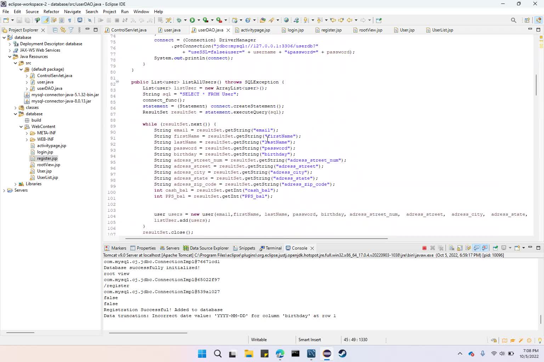Image resolution: width=544 pixels, height=362 pixels.
Task: Open Microsoft Edge from the taskbar
Action: (280, 354)
